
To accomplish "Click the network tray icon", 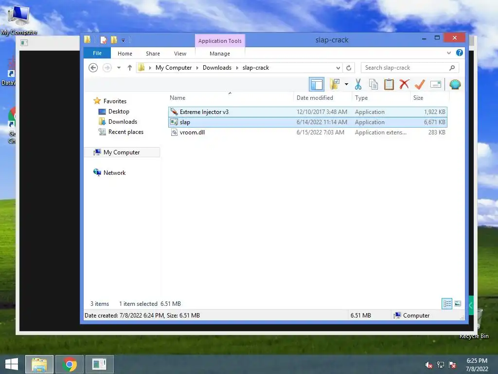I will tap(441, 365).
